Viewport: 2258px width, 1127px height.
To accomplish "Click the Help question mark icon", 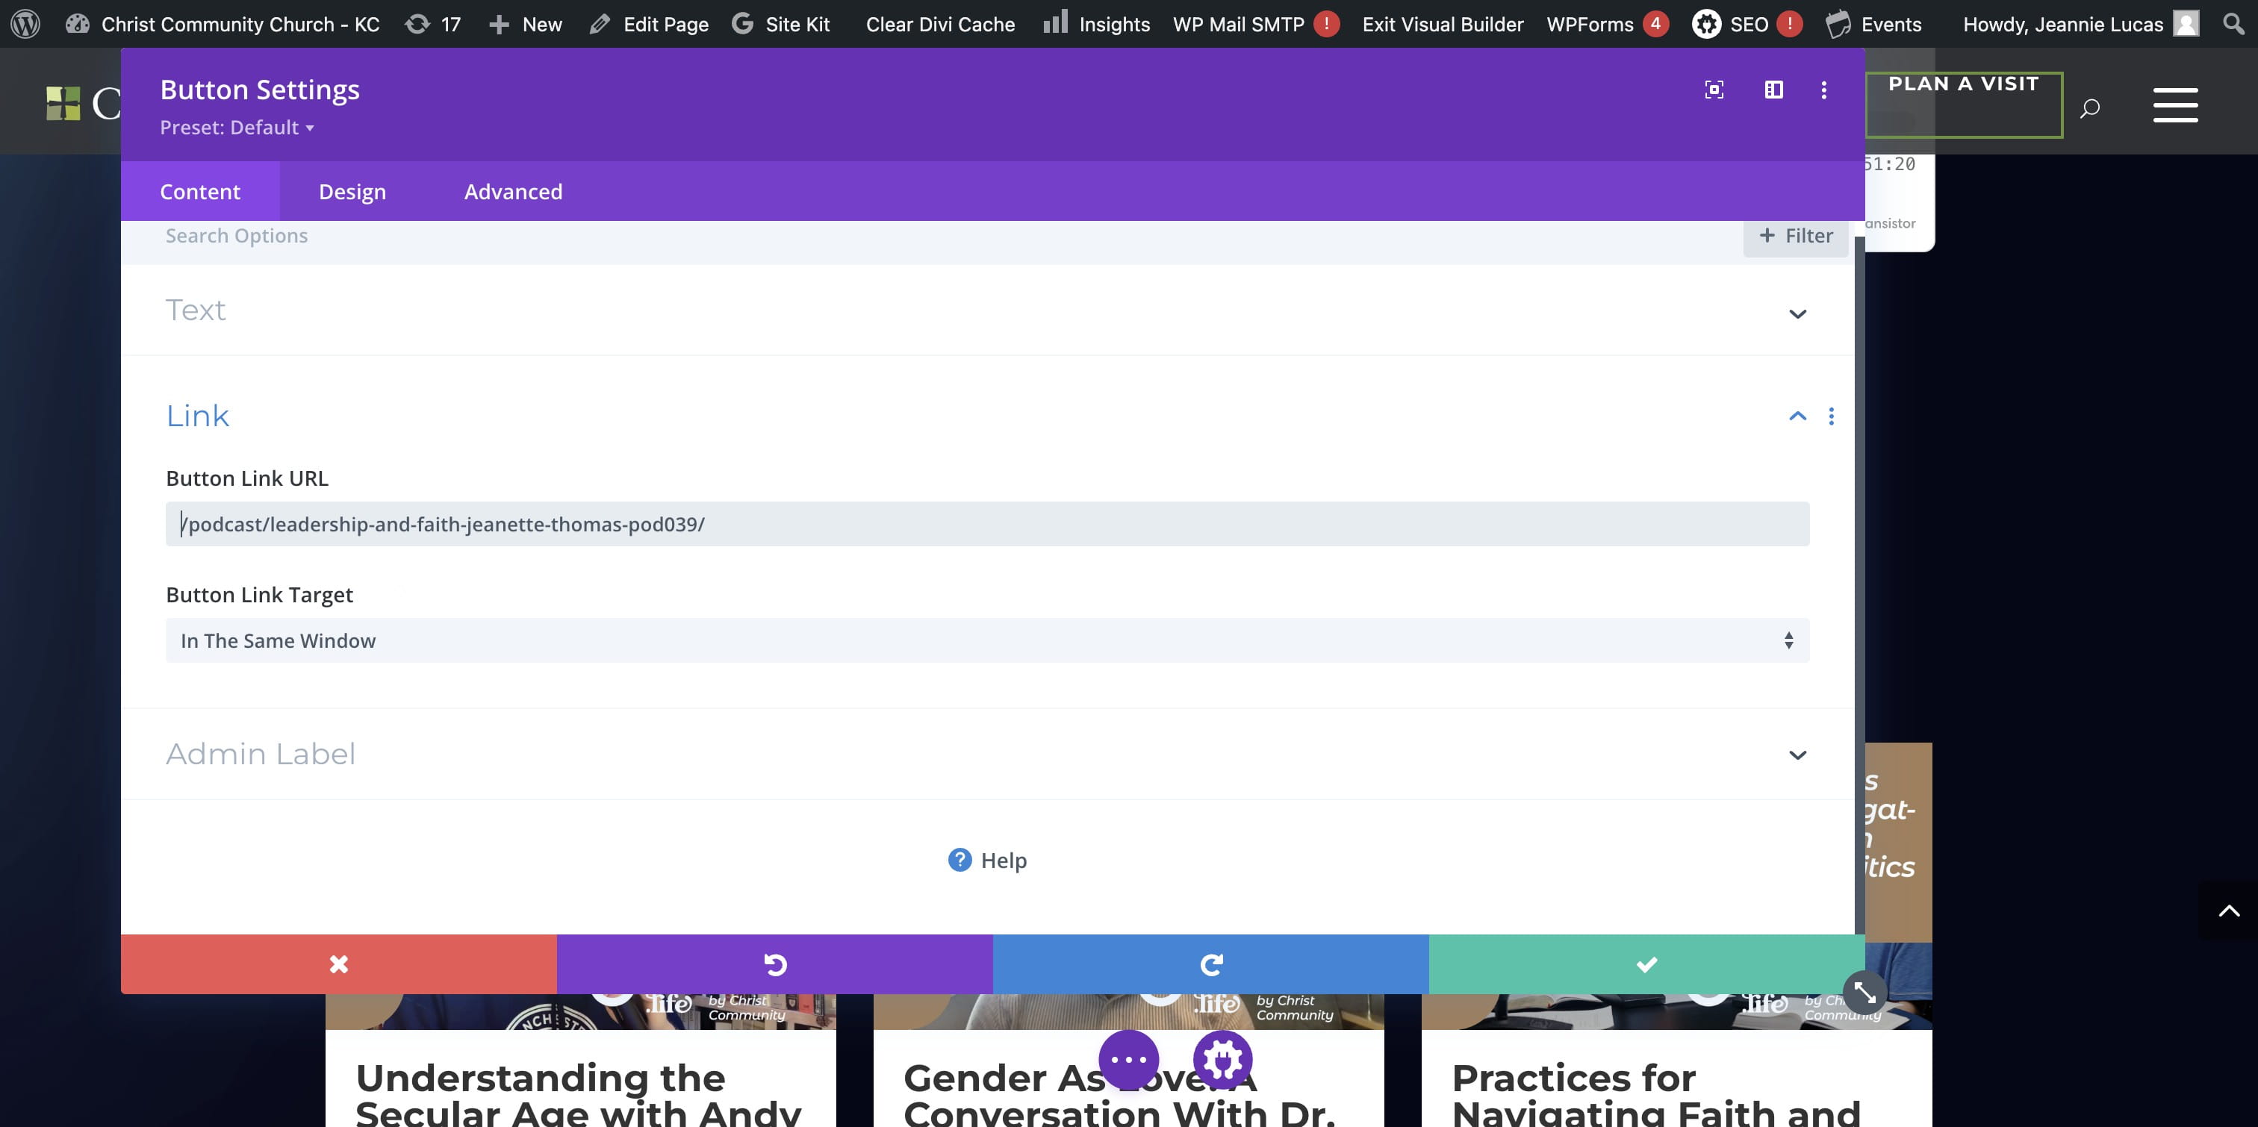I will tap(960, 860).
